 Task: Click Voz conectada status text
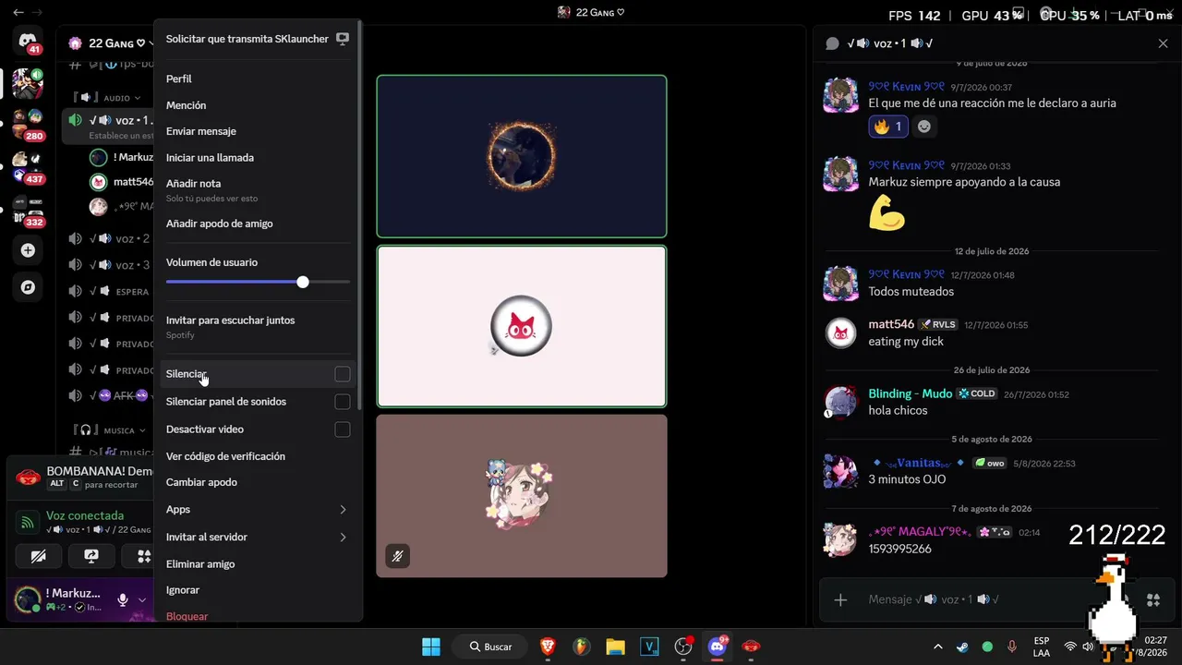point(85,515)
